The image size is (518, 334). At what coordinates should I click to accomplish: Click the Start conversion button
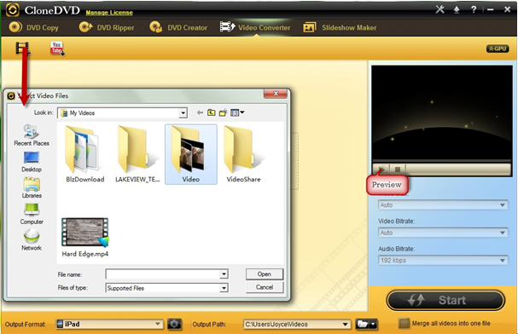pyautogui.click(x=445, y=301)
